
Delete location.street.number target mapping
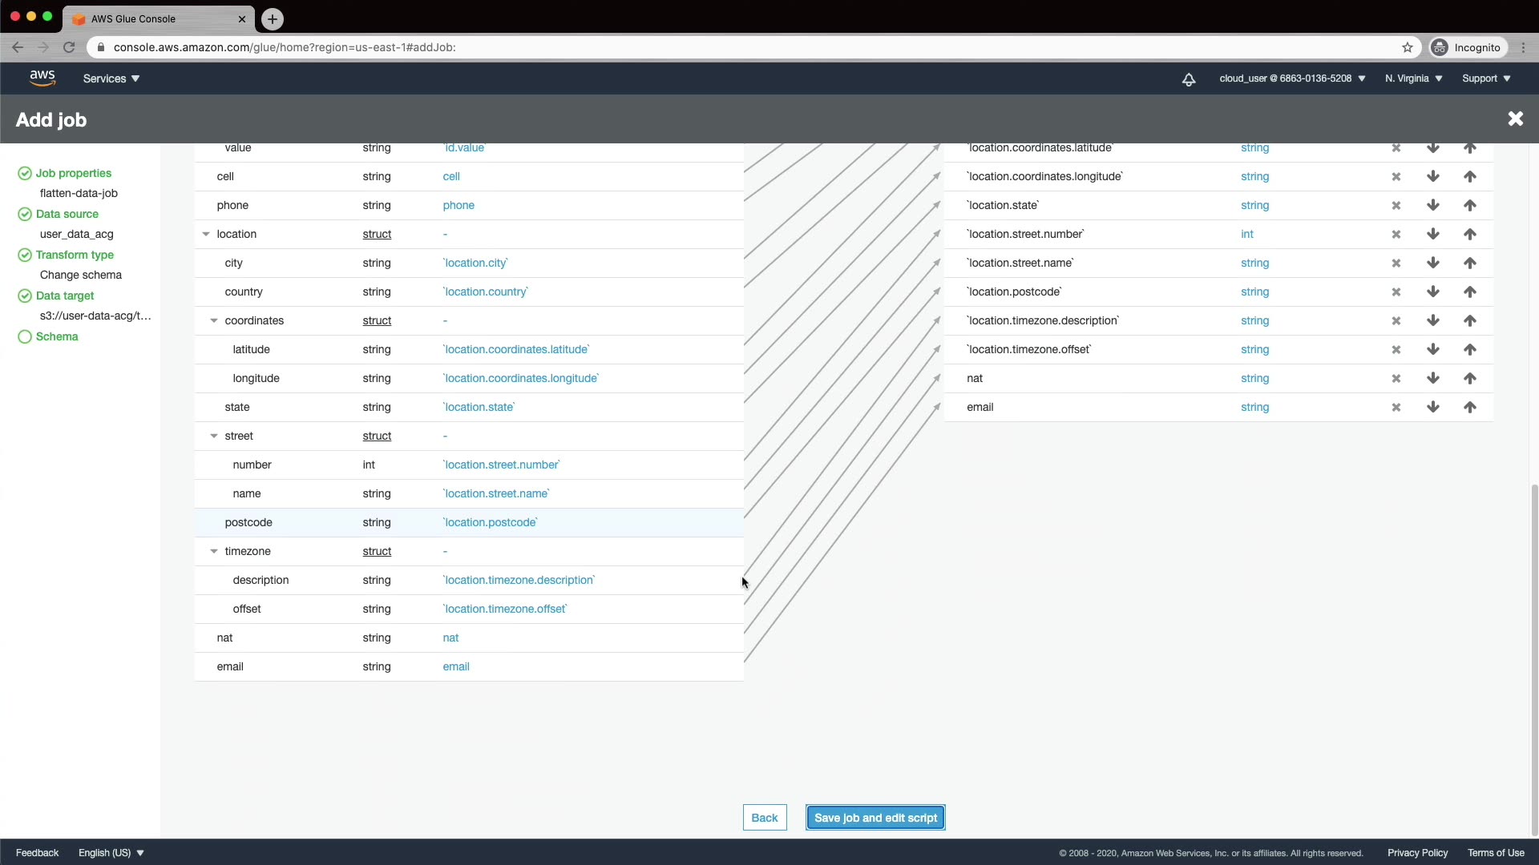tap(1396, 234)
